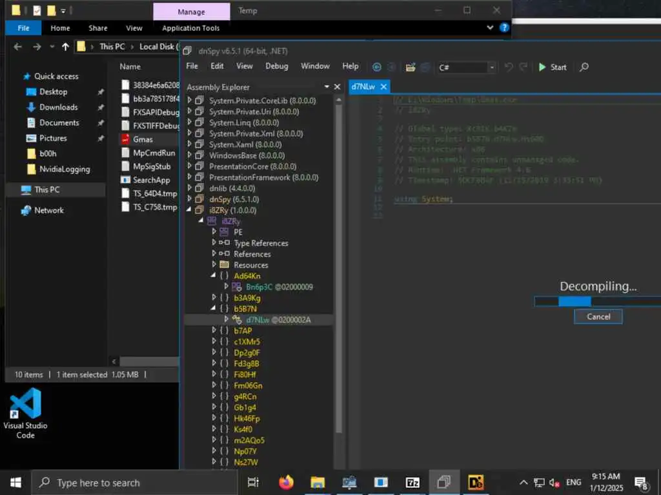Viewport: 661px width, 495px height.
Task: Expand the dnlib assembly node
Action: click(x=189, y=188)
